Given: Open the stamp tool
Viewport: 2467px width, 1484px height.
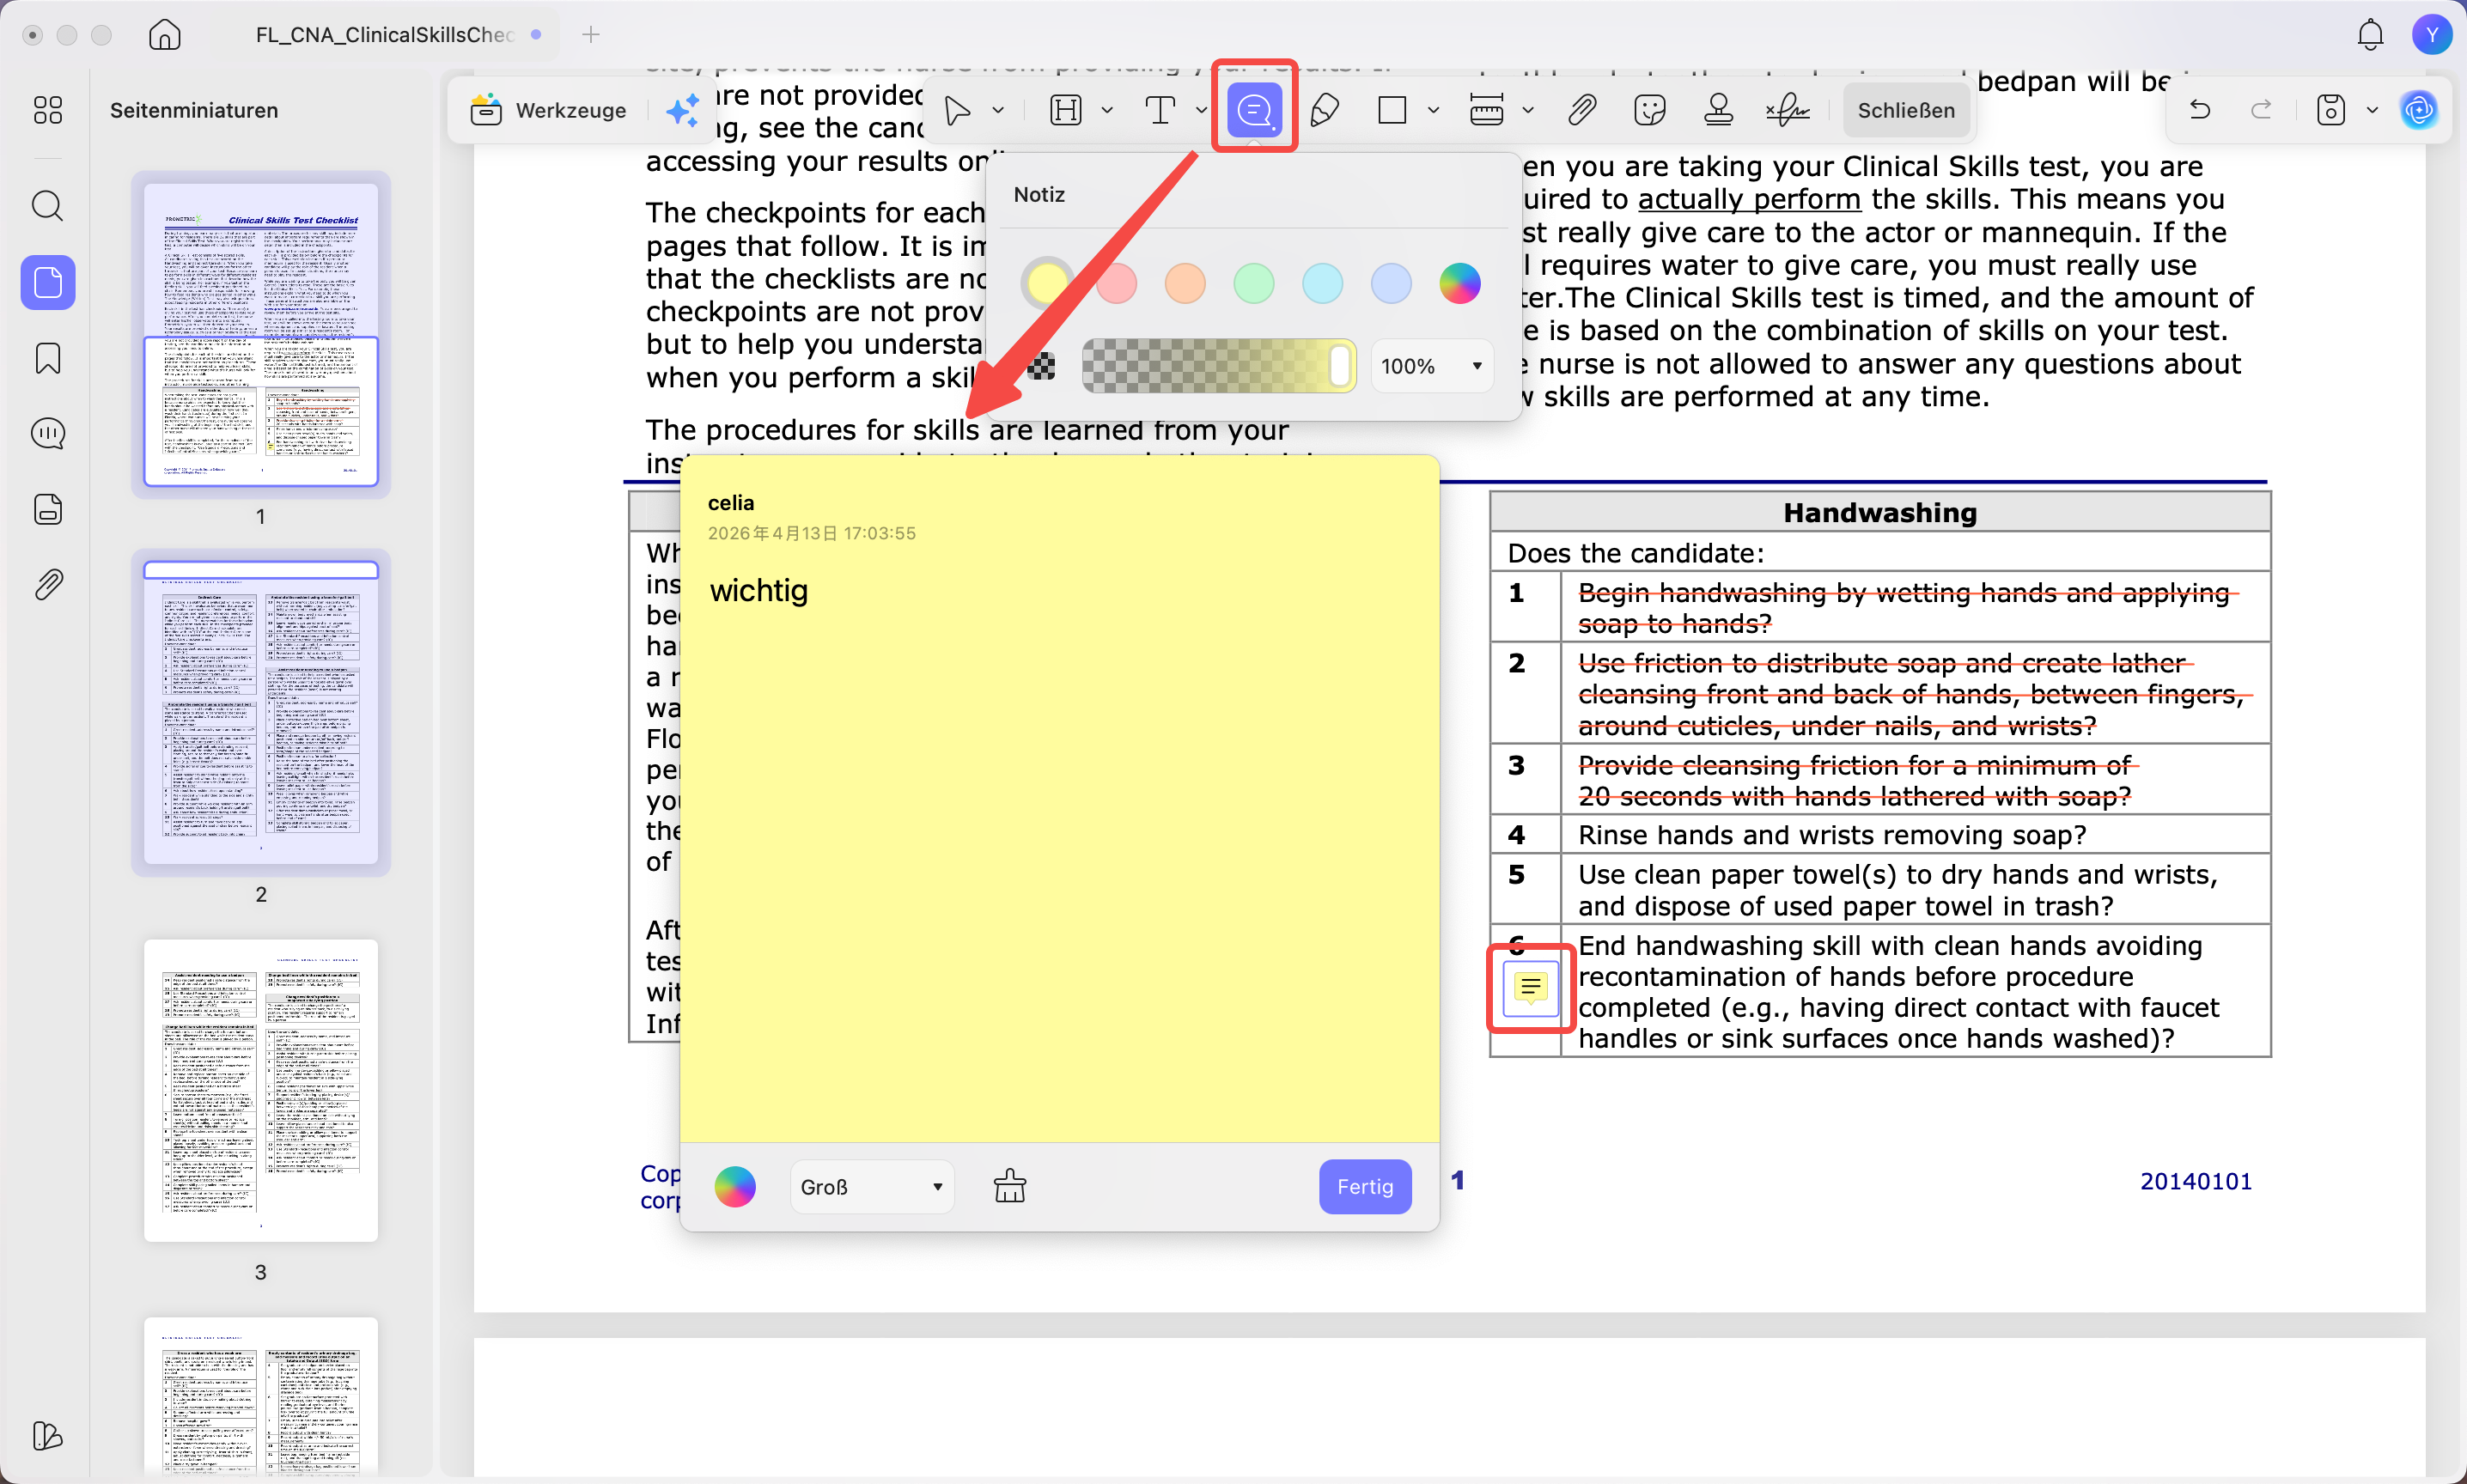Looking at the screenshot, I should click(1718, 110).
